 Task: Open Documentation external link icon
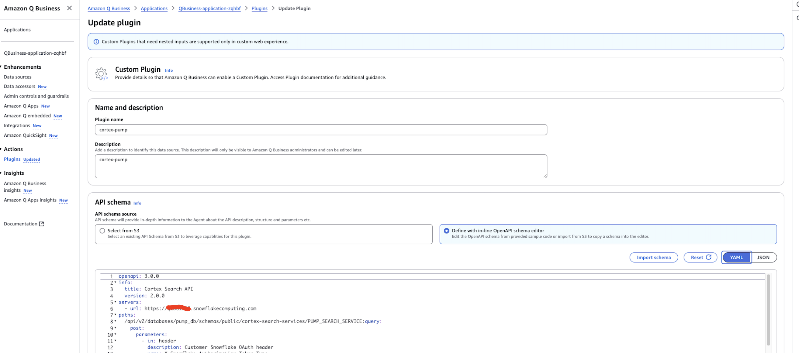click(41, 224)
